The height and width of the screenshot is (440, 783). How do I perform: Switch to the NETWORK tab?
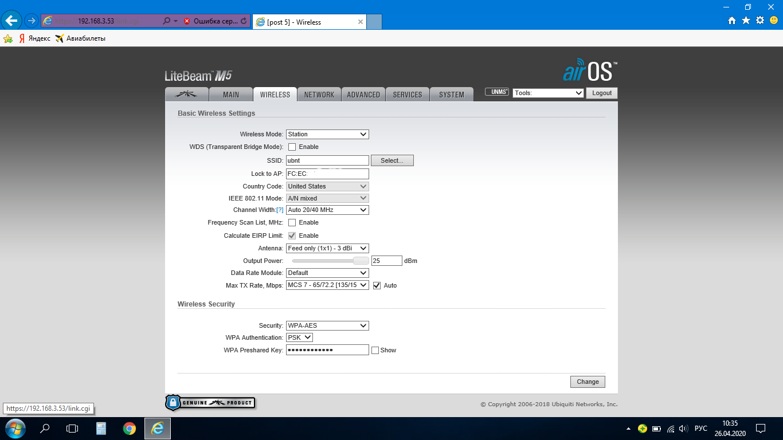(x=319, y=95)
